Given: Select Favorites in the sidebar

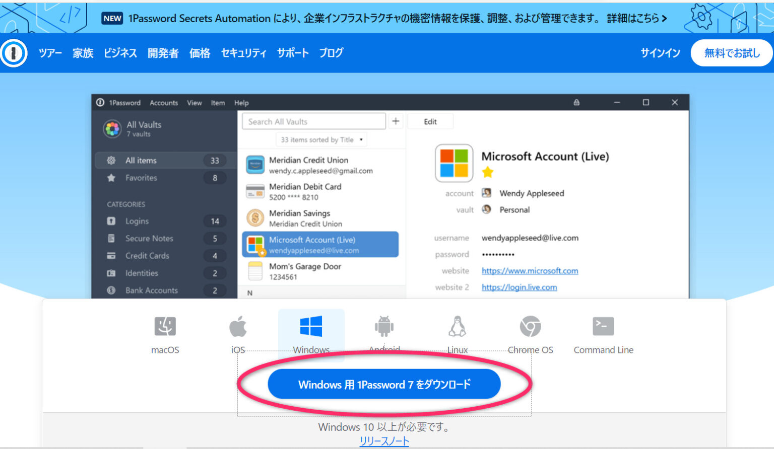Looking at the screenshot, I should (x=165, y=178).
